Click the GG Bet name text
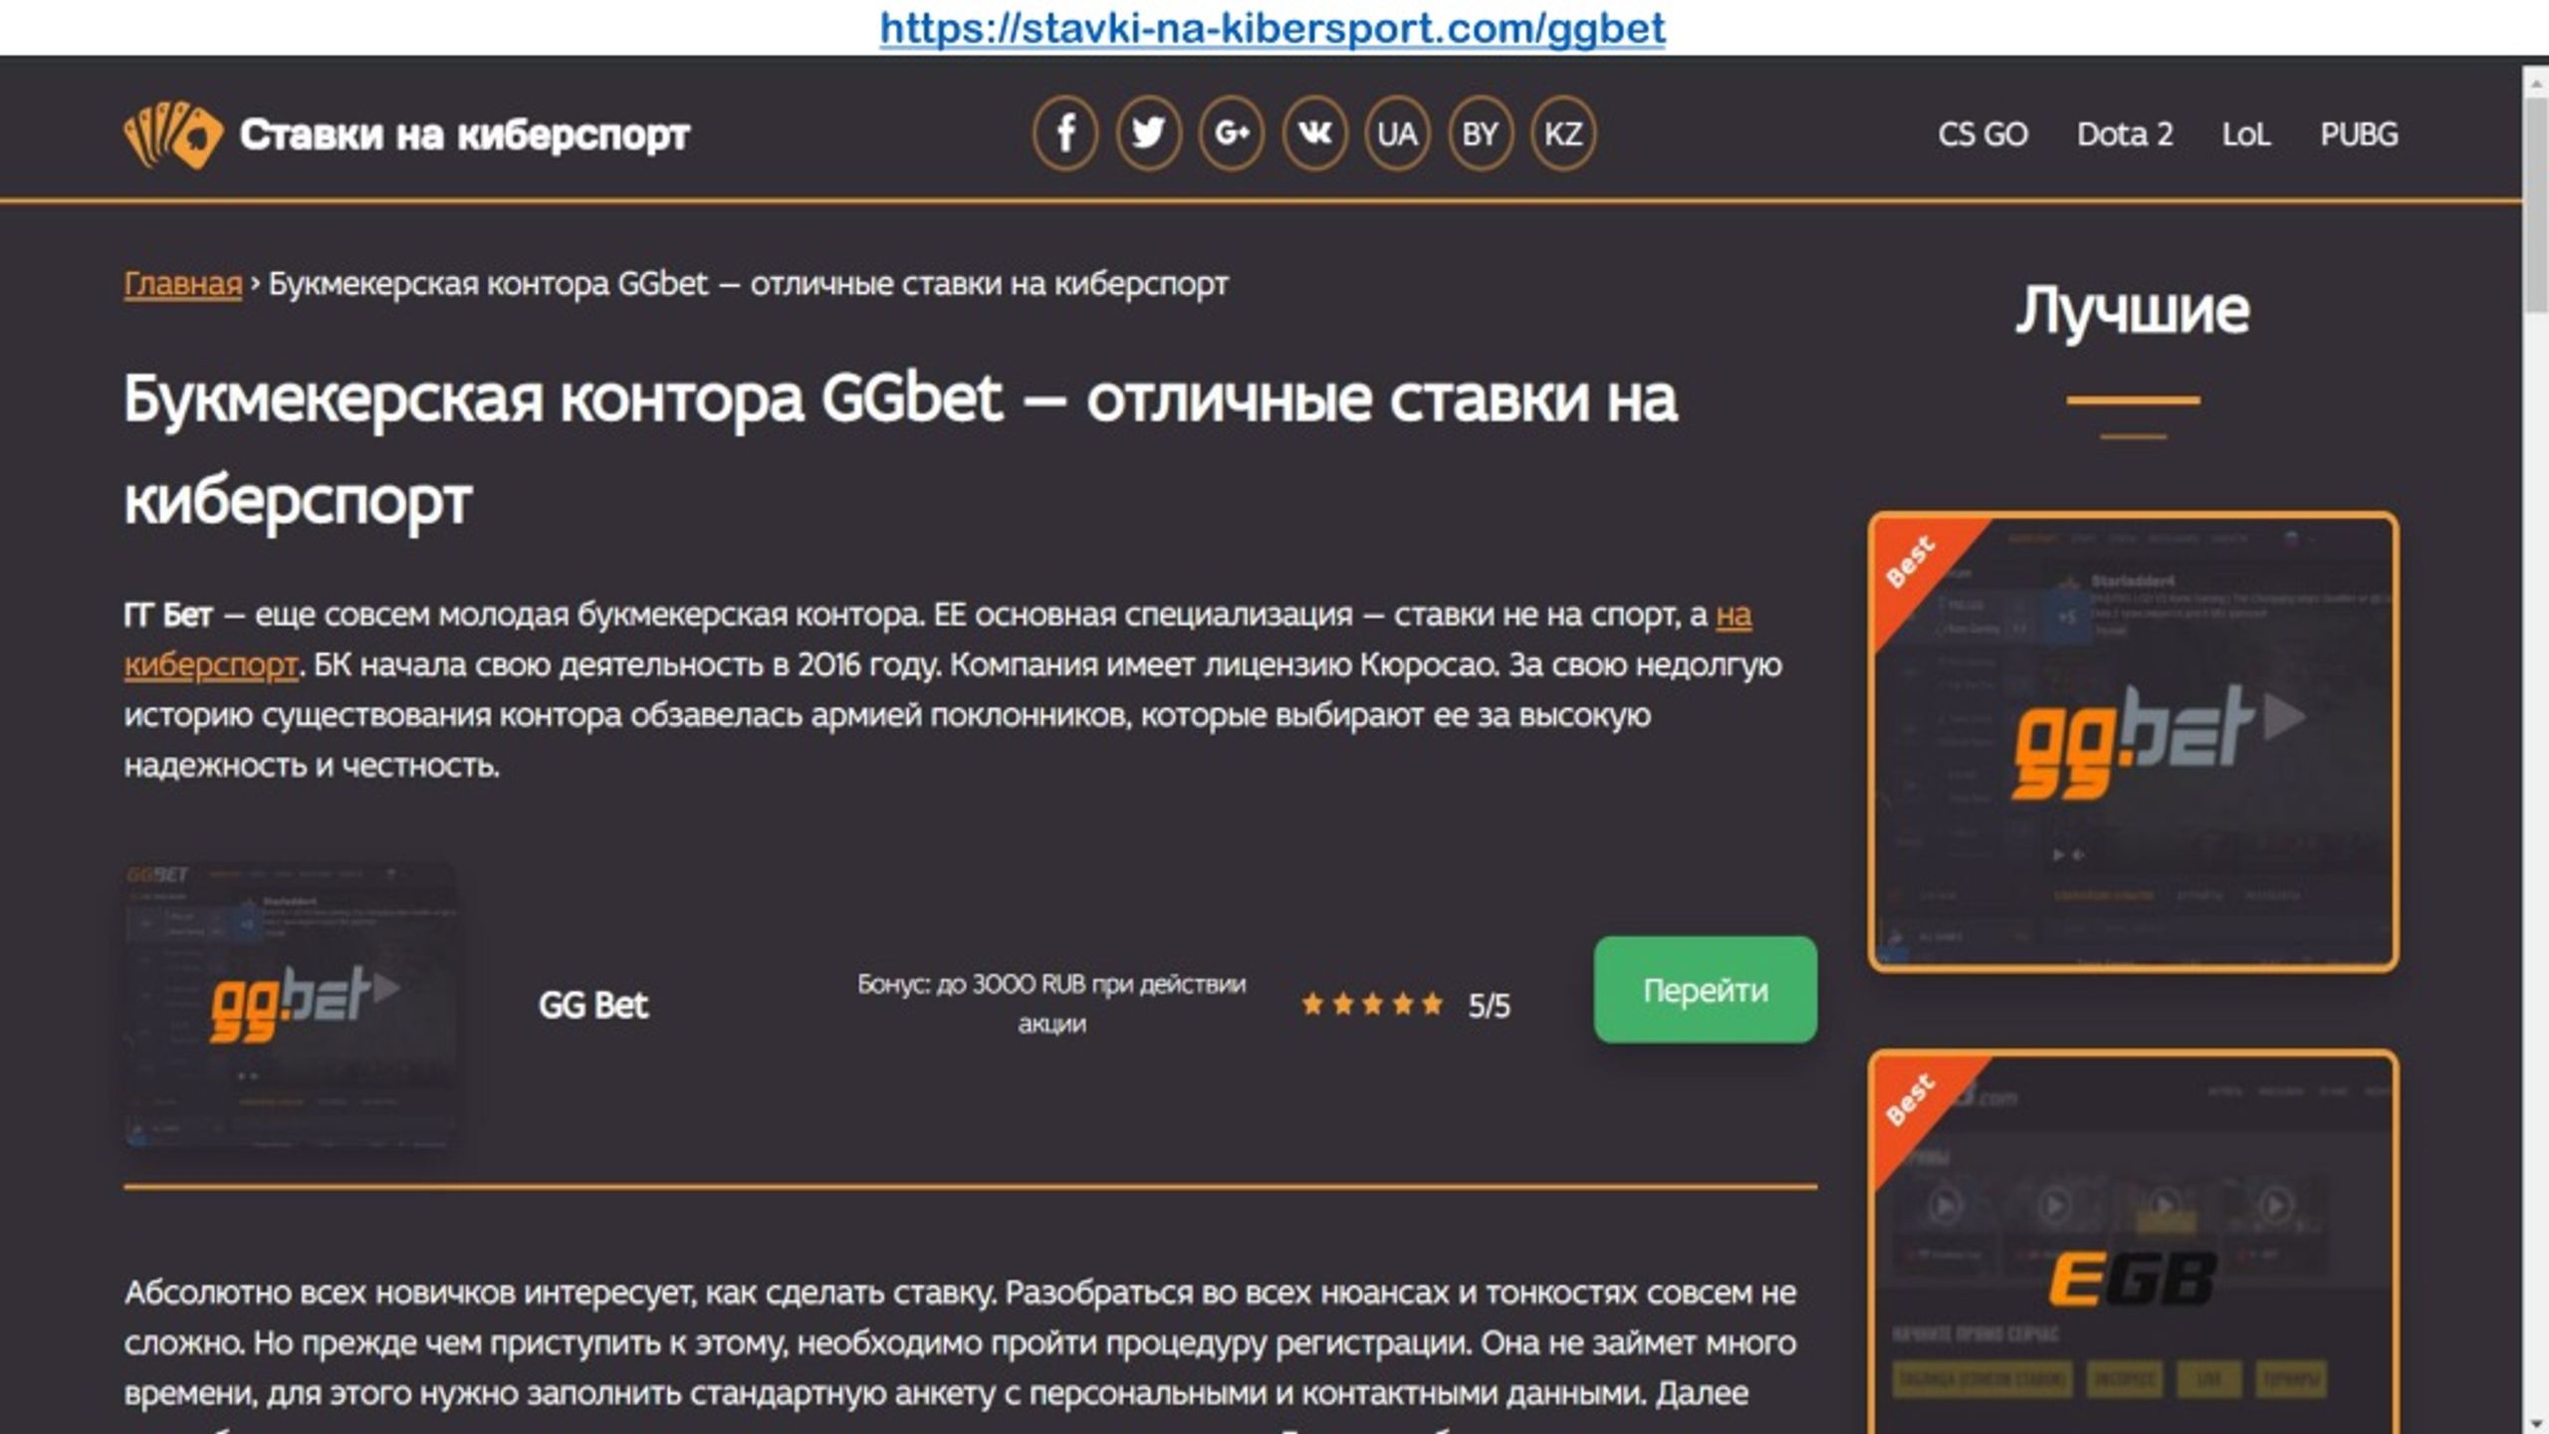This screenshot has height=1434, width=2549. (x=593, y=1005)
